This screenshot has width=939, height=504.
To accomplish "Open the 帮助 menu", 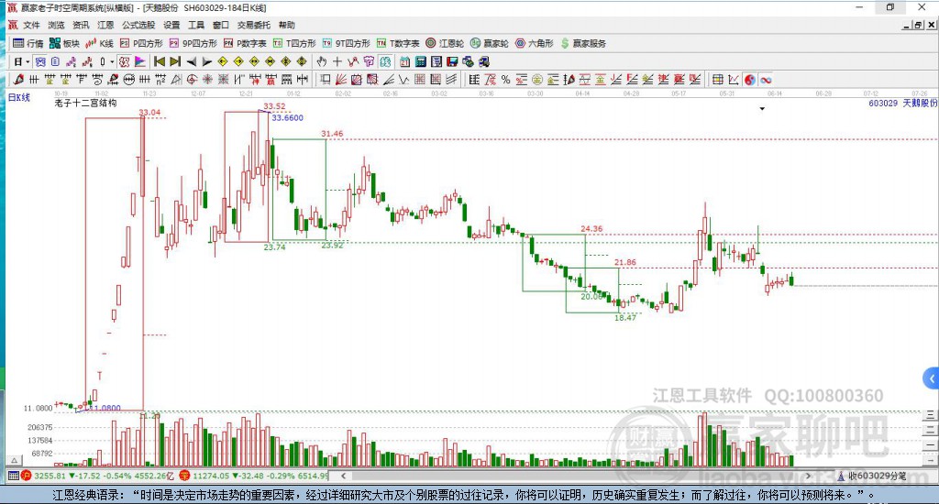I will 286,25.
